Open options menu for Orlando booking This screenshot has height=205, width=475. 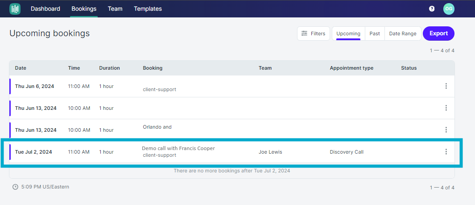(446, 130)
